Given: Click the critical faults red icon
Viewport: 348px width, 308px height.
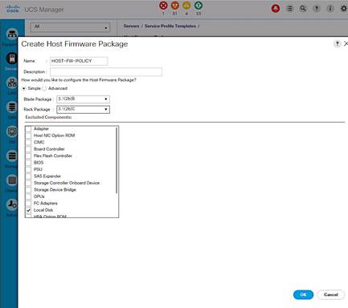Looking at the screenshot, I should click(163, 6).
